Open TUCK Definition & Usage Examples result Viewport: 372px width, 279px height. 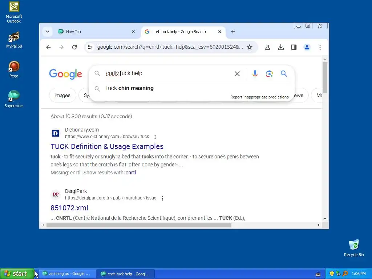tap(107, 147)
